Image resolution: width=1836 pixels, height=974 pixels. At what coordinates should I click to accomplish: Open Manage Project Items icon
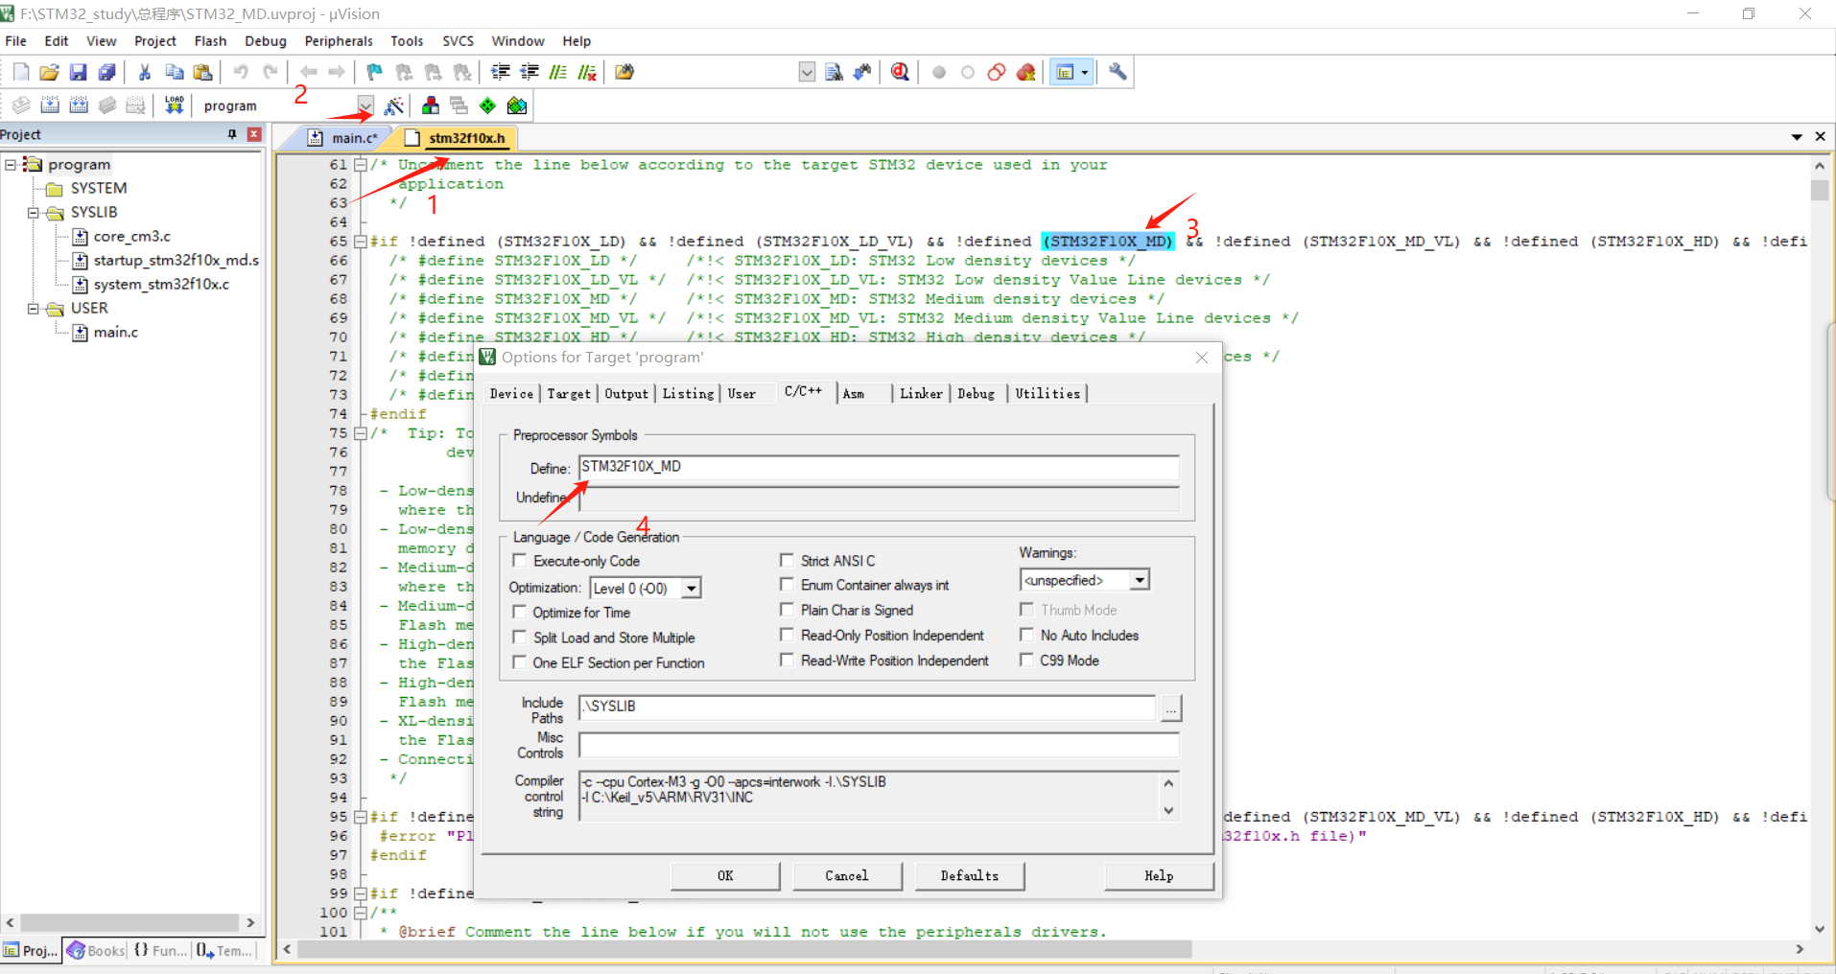(x=431, y=105)
